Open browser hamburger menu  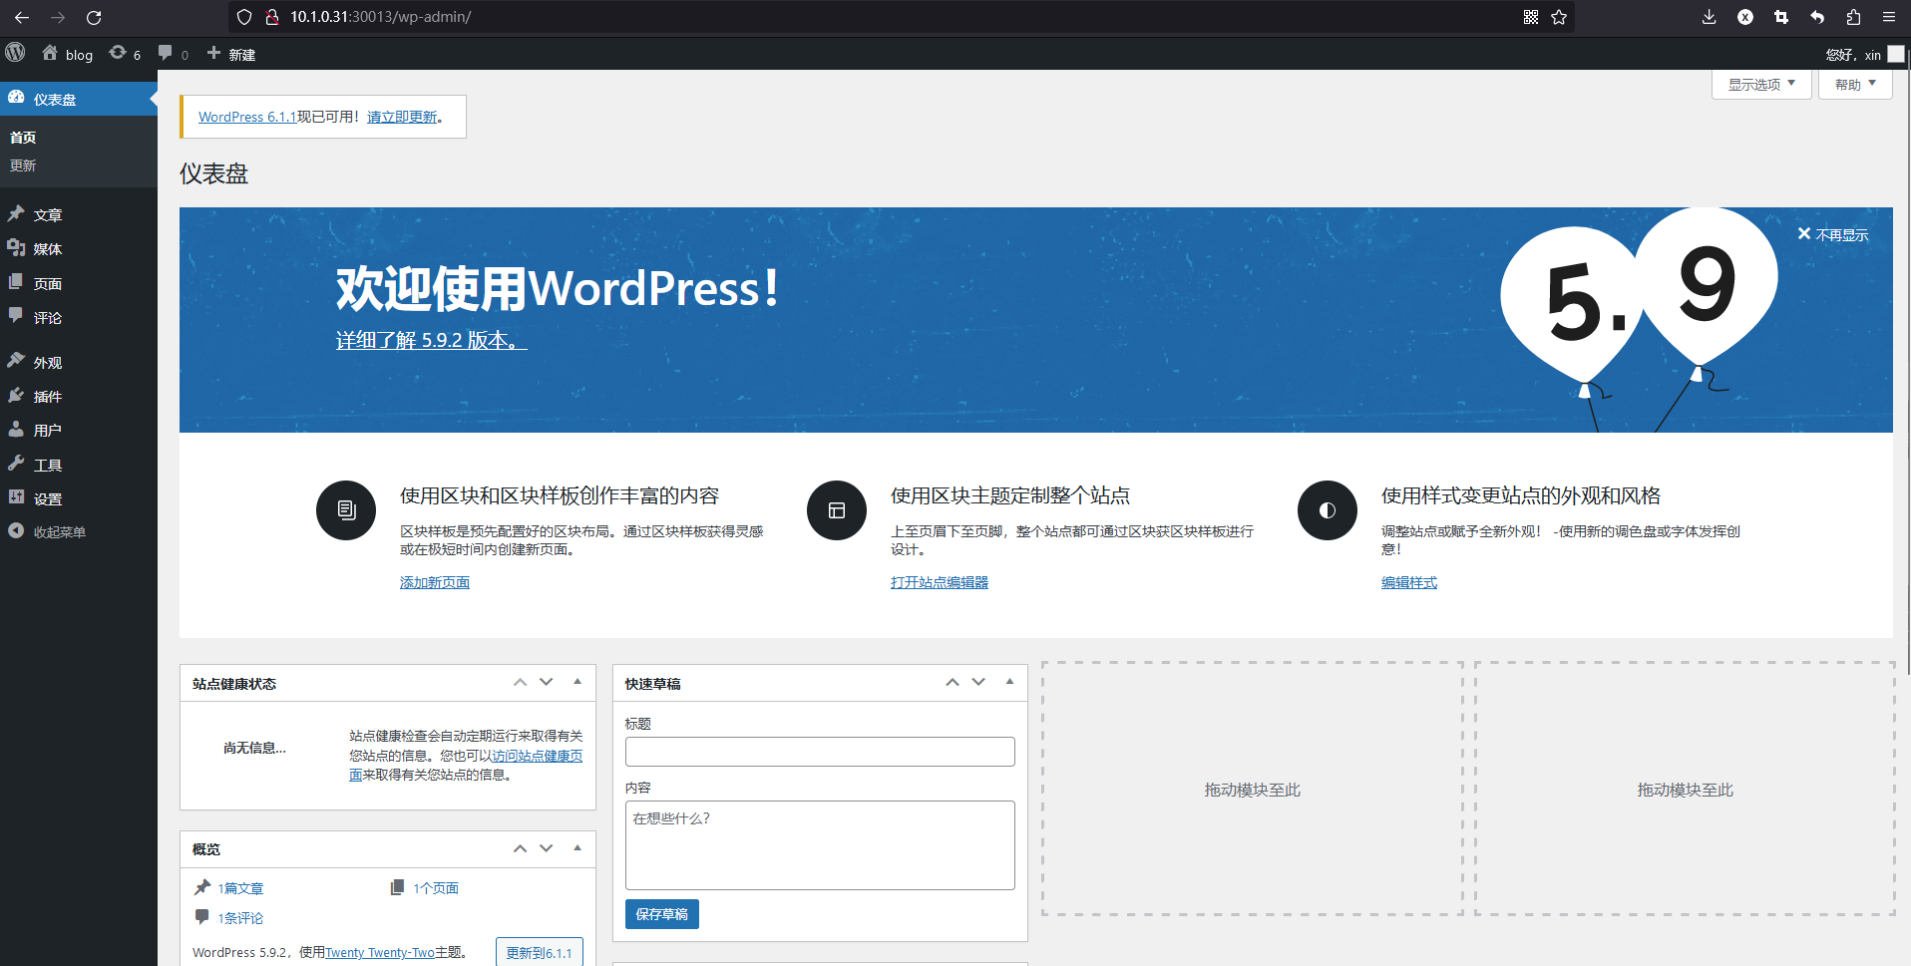pos(1889,17)
